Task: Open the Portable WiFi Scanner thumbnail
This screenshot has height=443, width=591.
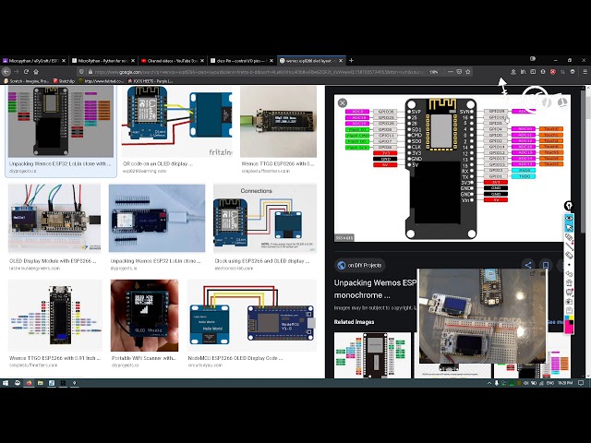Action: [145, 316]
